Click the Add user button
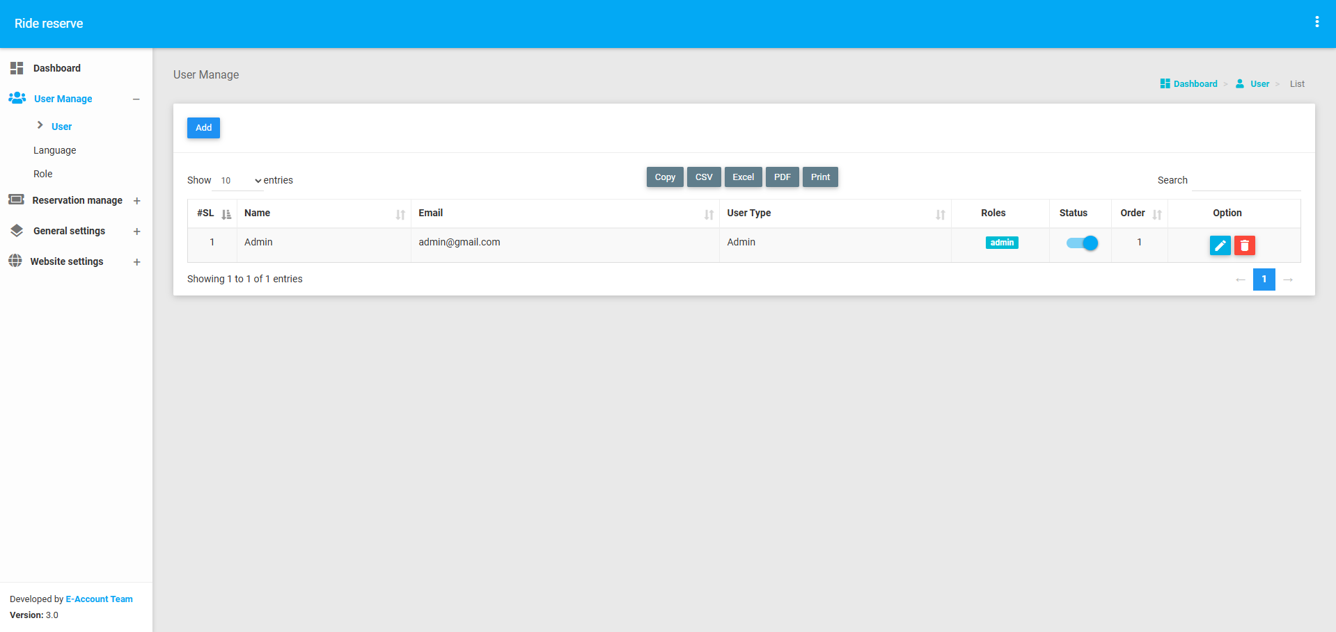Viewport: 1336px width, 632px height. [x=203, y=128]
